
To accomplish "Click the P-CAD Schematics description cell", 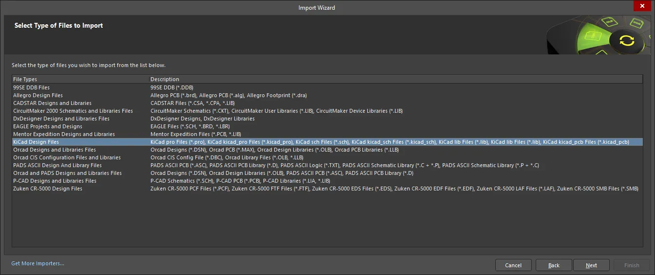I will (x=240, y=181).
